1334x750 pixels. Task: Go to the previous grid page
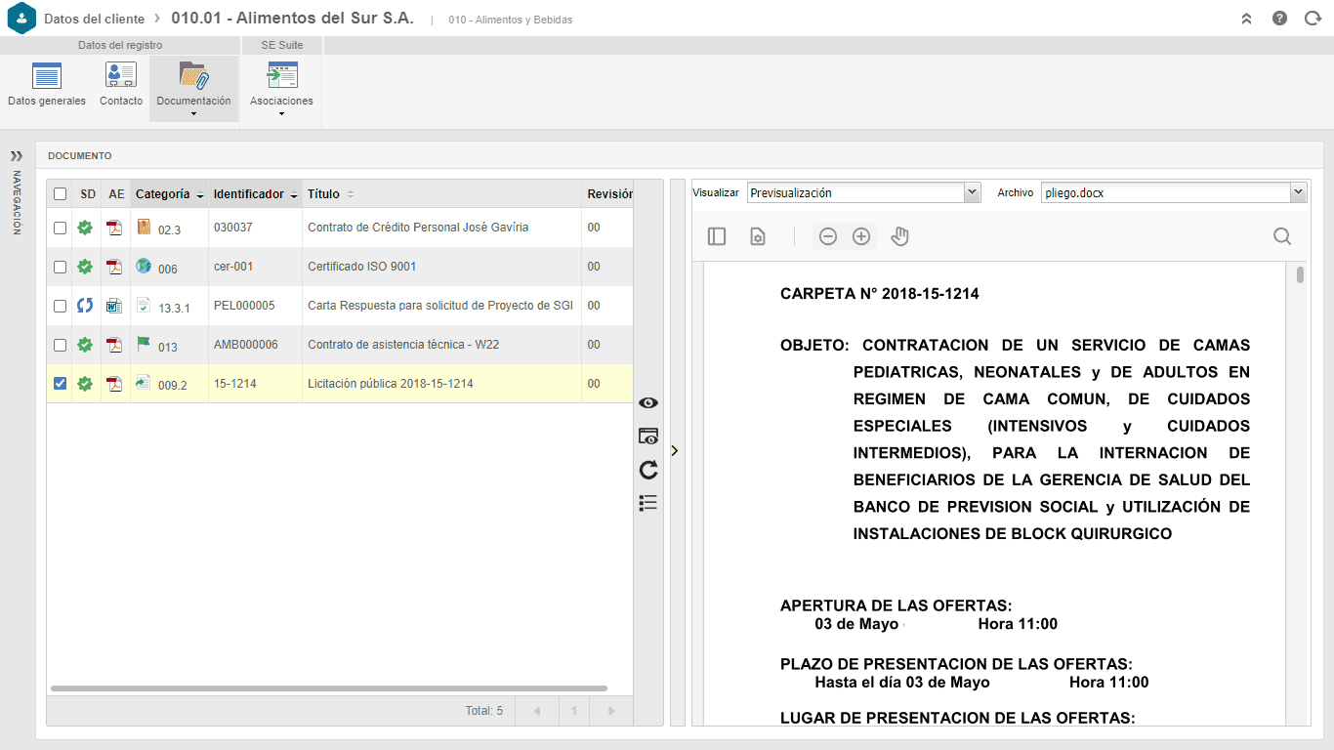pyautogui.click(x=536, y=711)
